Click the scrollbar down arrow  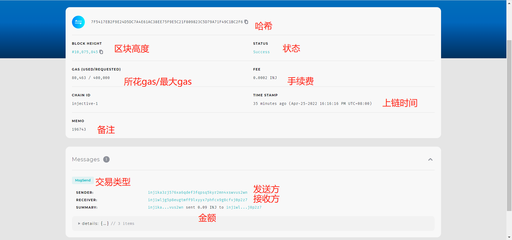click(x=509, y=237)
